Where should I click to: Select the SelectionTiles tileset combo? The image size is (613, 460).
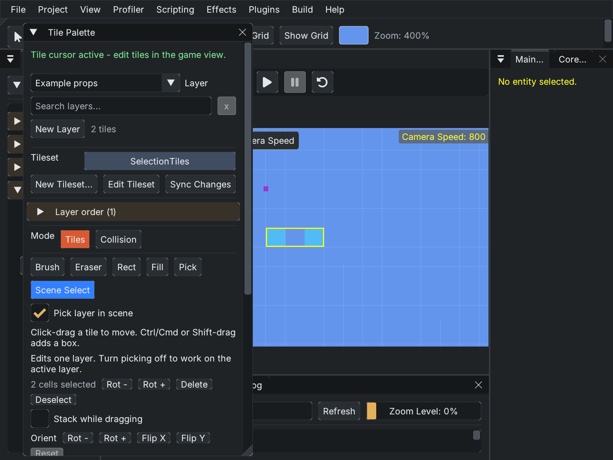160,161
